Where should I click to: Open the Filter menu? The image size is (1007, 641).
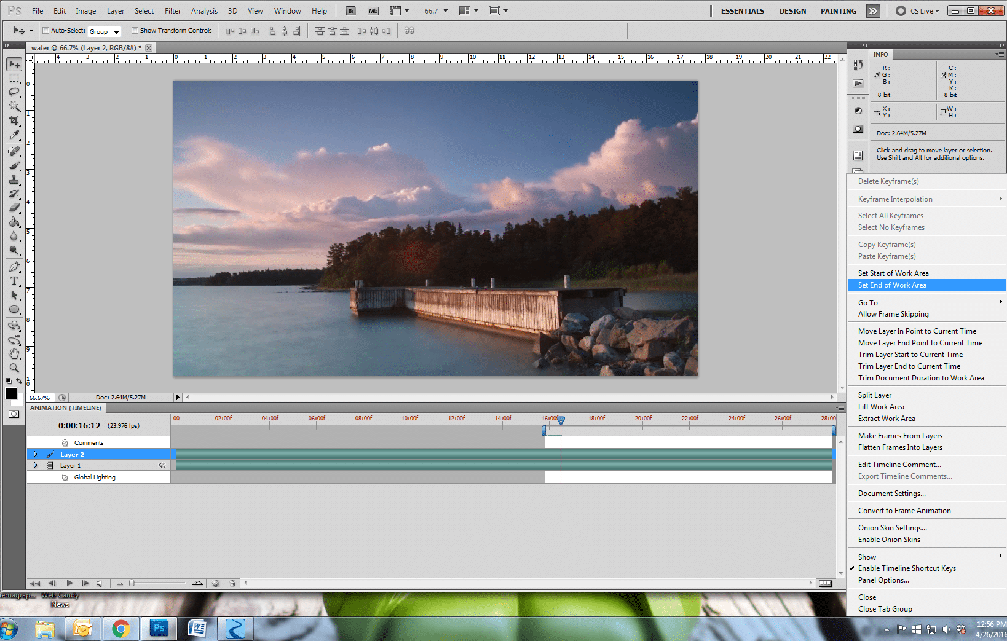173,11
